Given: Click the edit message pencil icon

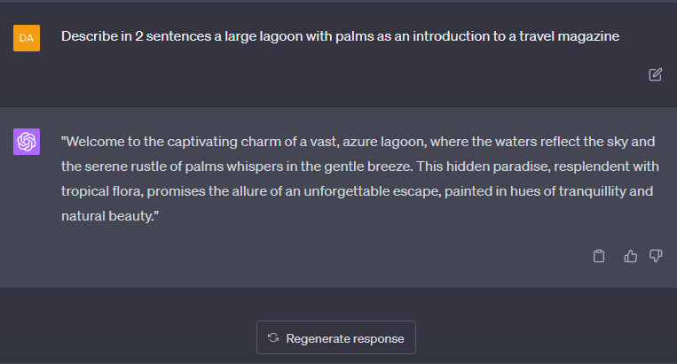Looking at the screenshot, I should (x=655, y=74).
